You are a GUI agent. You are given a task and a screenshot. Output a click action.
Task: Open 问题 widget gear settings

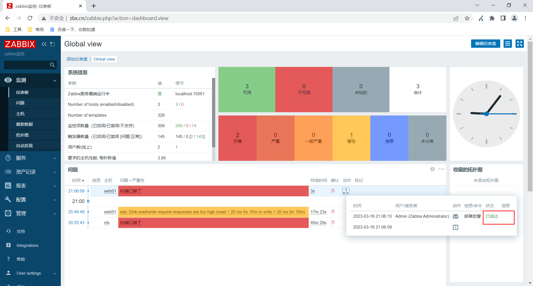tap(433, 169)
